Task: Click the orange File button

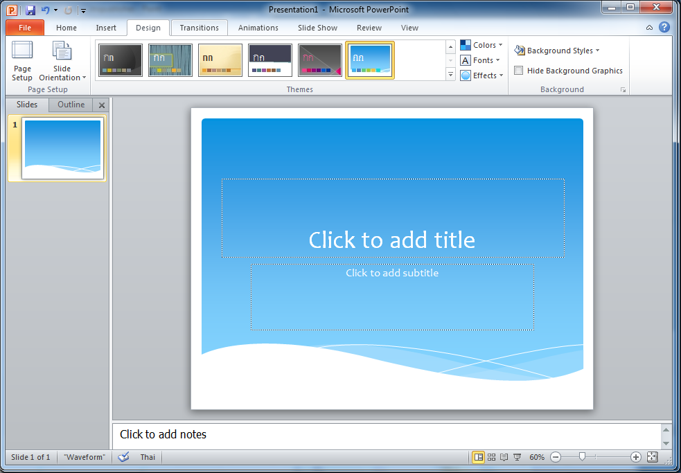Action: 24,28
